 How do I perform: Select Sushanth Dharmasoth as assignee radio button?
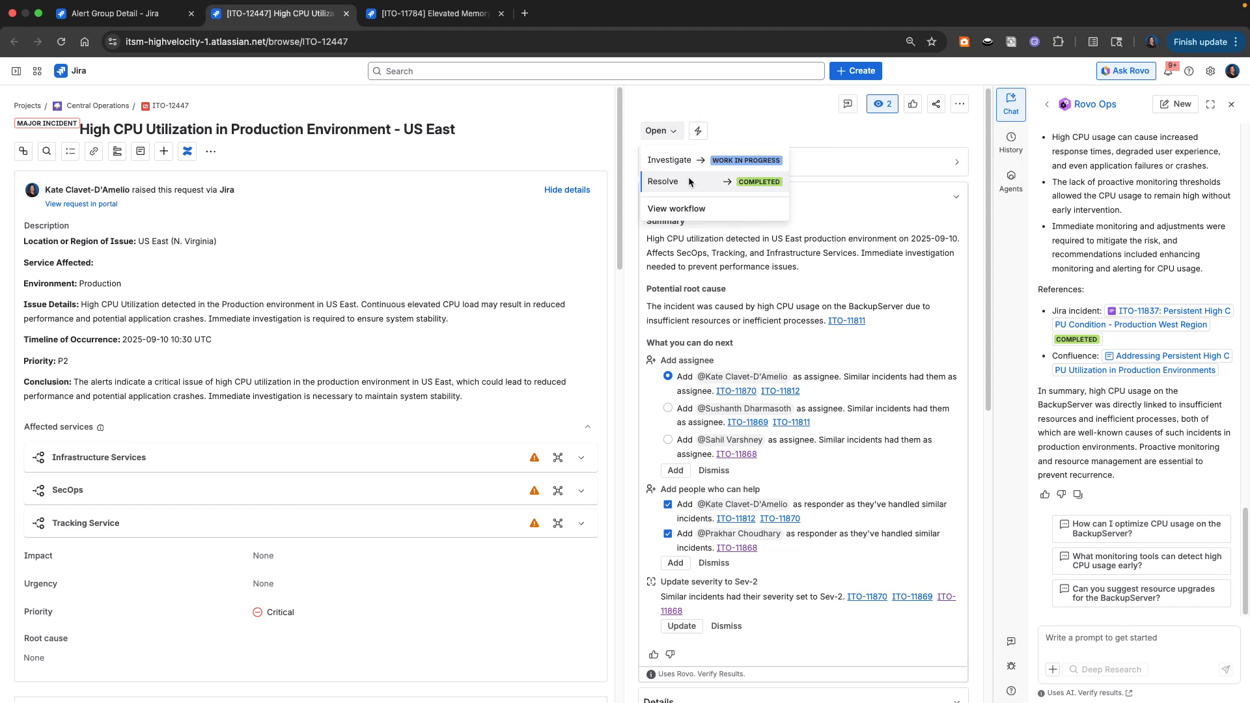(667, 407)
